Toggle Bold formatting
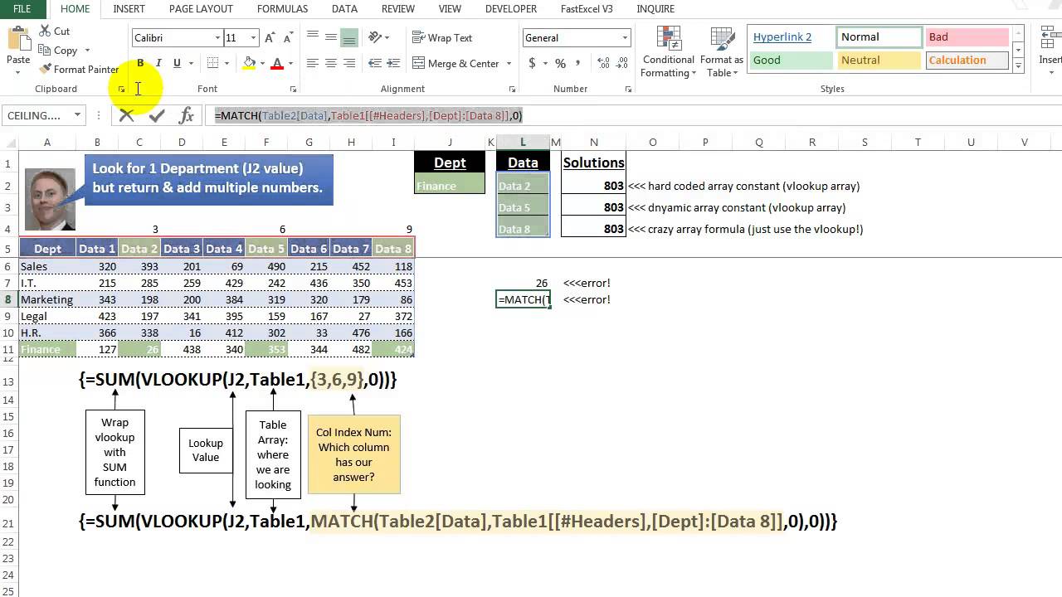This screenshot has height=597, width=1062. click(140, 63)
